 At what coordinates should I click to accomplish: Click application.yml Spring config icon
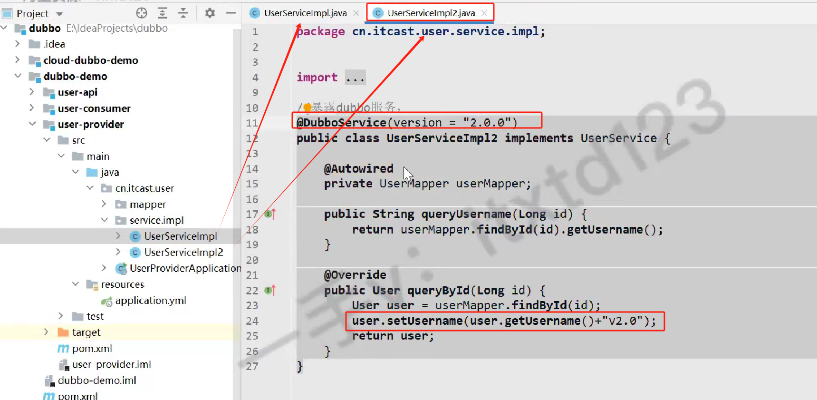coord(107,301)
